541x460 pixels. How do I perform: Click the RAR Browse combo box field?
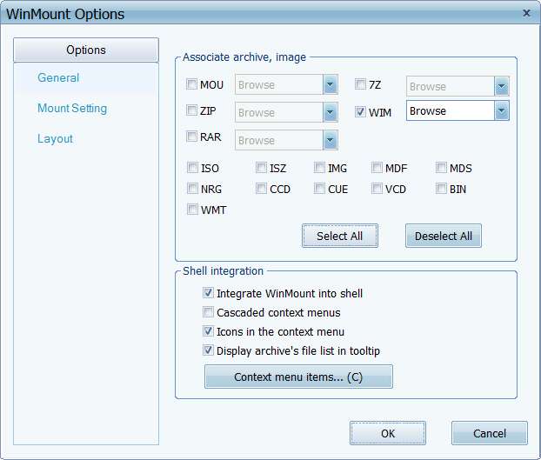tap(286, 140)
